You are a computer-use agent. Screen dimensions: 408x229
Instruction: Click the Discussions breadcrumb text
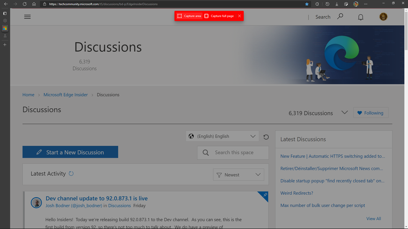point(108,95)
